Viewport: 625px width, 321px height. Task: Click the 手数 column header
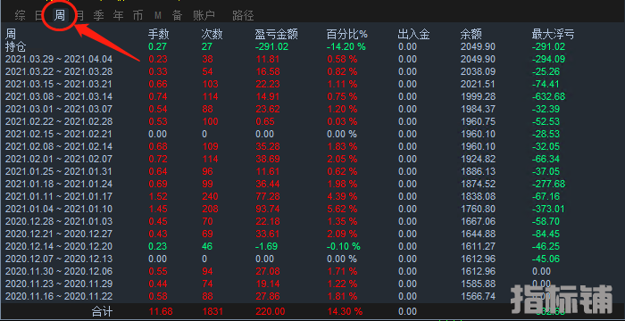(159, 35)
